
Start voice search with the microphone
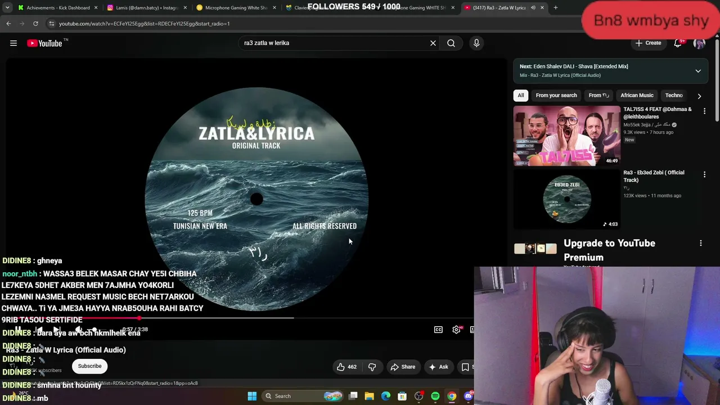476,43
